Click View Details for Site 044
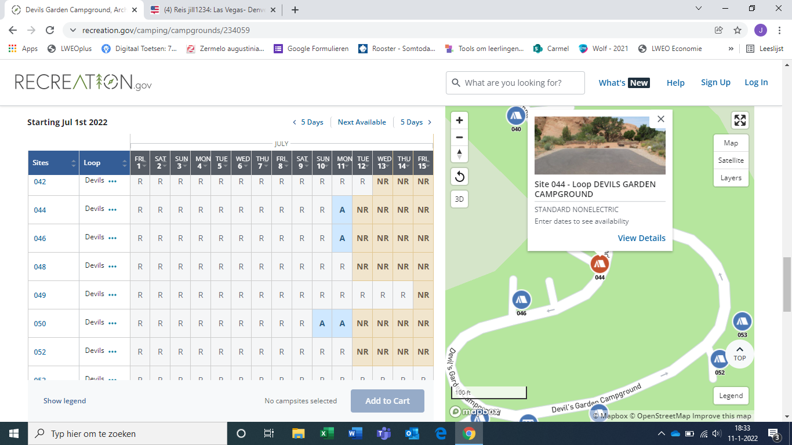The width and height of the screenshot is (792, 445). tap(641, 238)
